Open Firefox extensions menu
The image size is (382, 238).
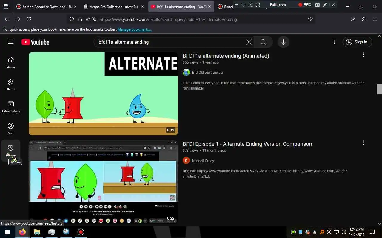pyautogui.click(x=364, y=19)
